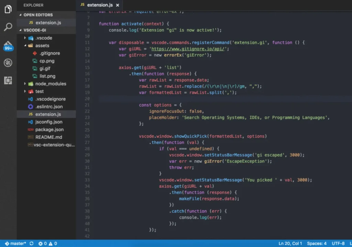Screen dimensions: 352x247
Task: Open the Explorer icon in activity bar
Action: [8, 9]
